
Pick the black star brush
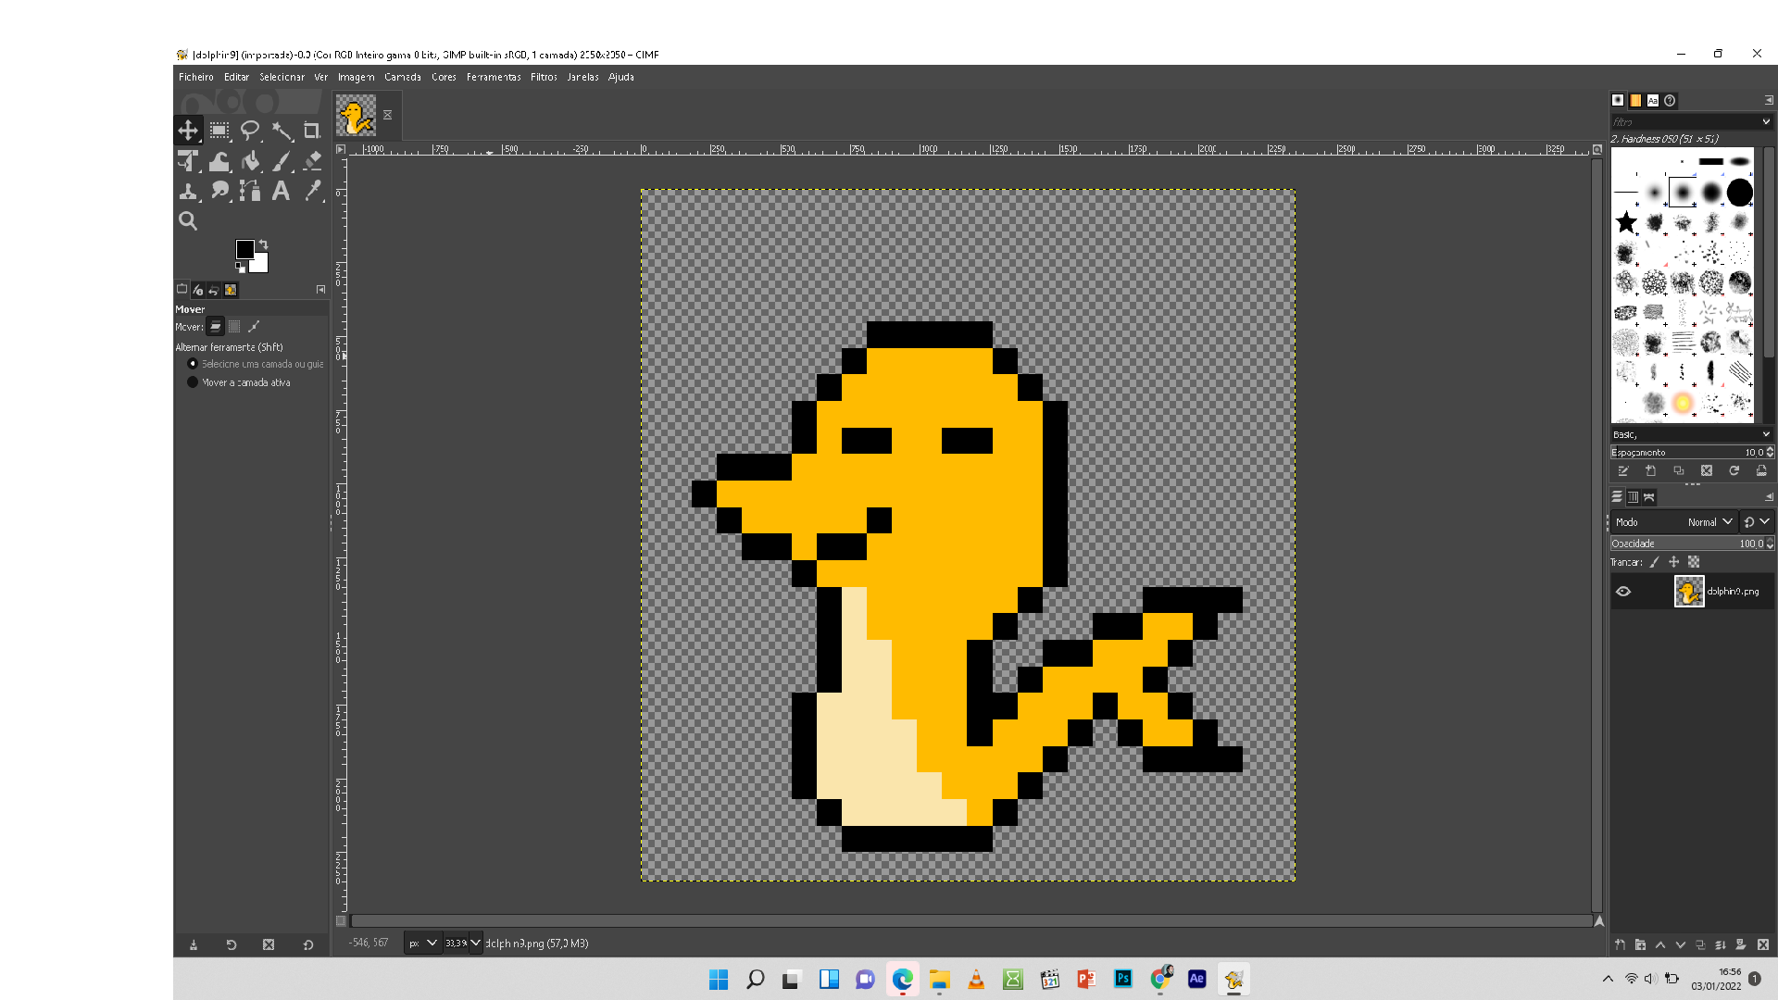1626,222
